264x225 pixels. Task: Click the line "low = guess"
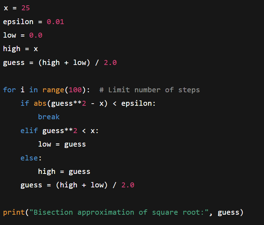[x=62, y=144]
